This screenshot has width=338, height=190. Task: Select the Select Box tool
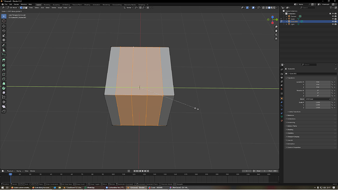[x=3, y=16]
